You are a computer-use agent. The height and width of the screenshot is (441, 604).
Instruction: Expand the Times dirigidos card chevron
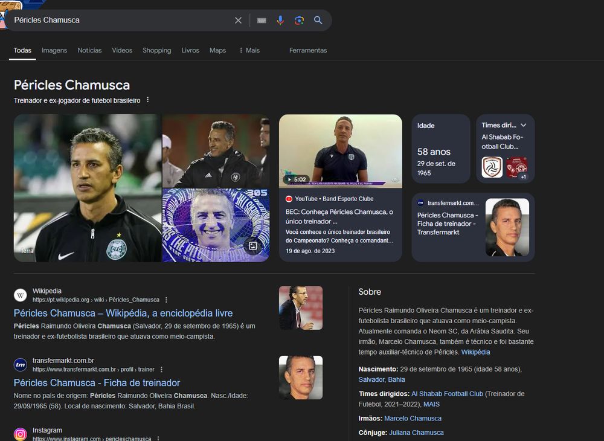click(x=524, y=125)
